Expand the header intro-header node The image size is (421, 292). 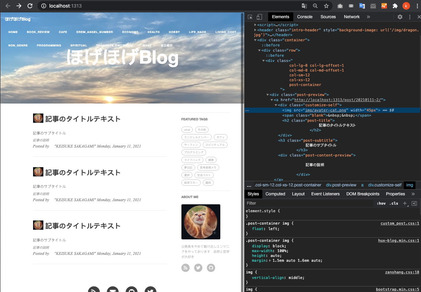(255, 30)
